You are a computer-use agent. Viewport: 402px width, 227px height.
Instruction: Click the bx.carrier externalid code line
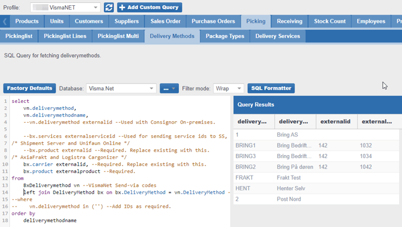115,165
